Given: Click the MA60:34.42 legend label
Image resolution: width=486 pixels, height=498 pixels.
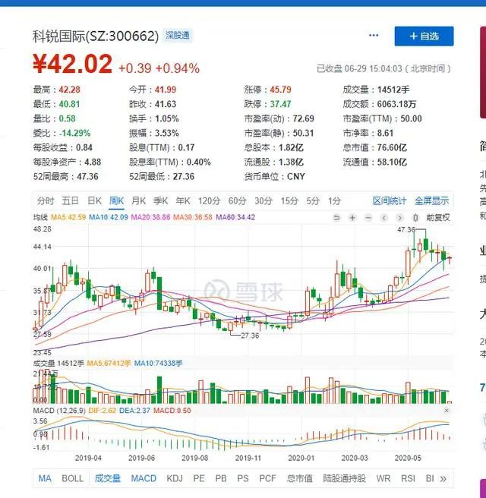Looking at the screenshot, I should (x=235, y=218).
